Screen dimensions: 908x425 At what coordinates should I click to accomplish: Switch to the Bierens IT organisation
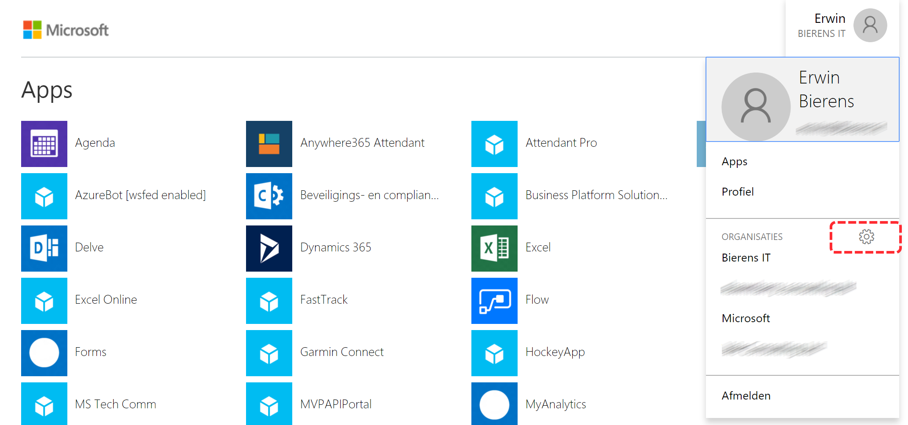746,258
